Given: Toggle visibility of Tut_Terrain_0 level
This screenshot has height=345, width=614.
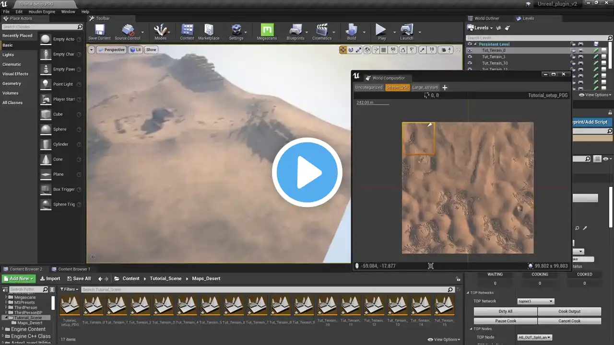Looking at the screenshot, I should click(470, 50).
